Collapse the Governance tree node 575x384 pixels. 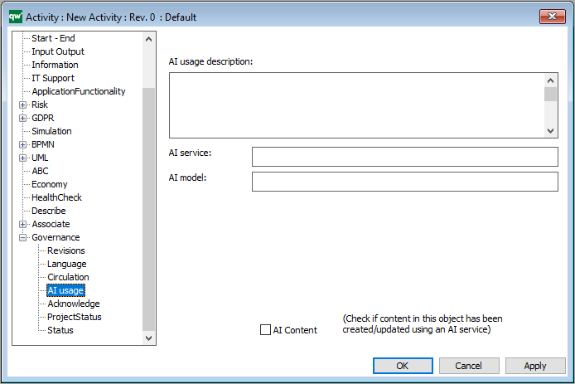pyautogui.click(x=22, y=237)
